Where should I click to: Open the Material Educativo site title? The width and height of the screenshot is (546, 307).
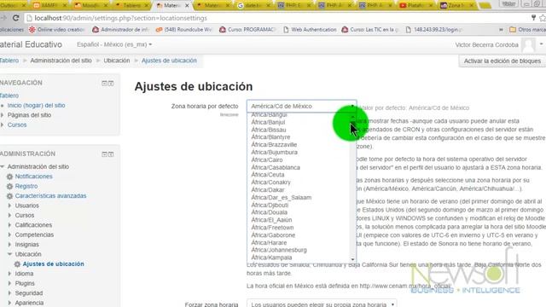click(31, 44)
